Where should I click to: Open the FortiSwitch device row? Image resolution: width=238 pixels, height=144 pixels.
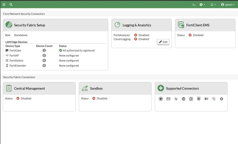tap(55, 61)
